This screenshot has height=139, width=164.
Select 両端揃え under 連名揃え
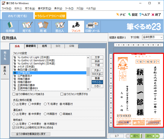click(61, 114)
